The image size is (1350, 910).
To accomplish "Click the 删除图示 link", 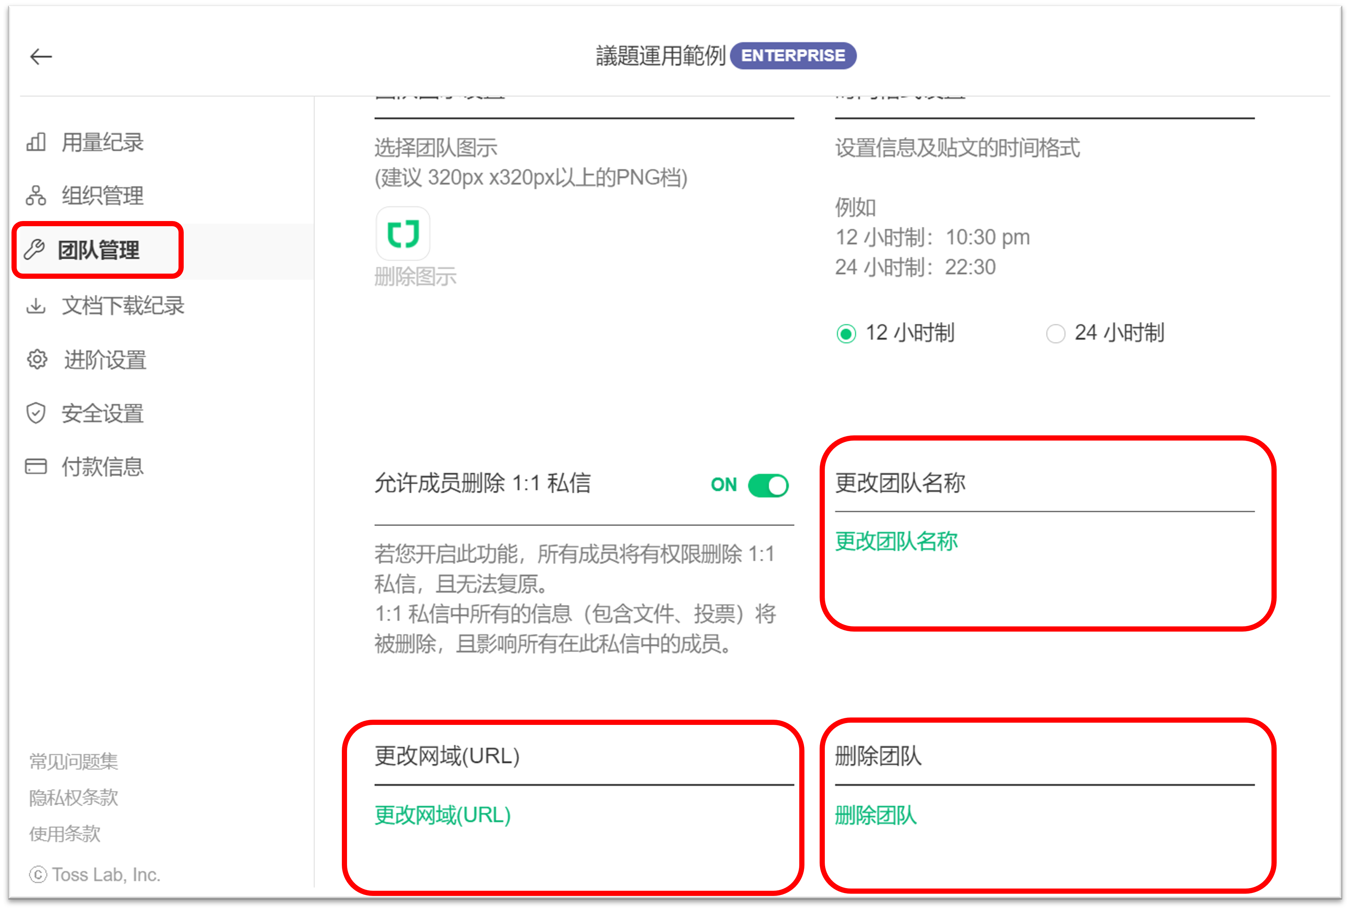I will [415, 277].
